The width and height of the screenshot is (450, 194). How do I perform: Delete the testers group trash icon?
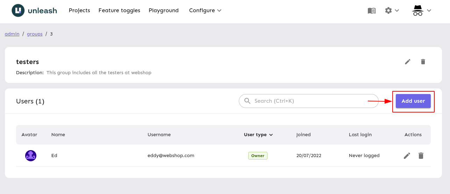coord(423,62)
